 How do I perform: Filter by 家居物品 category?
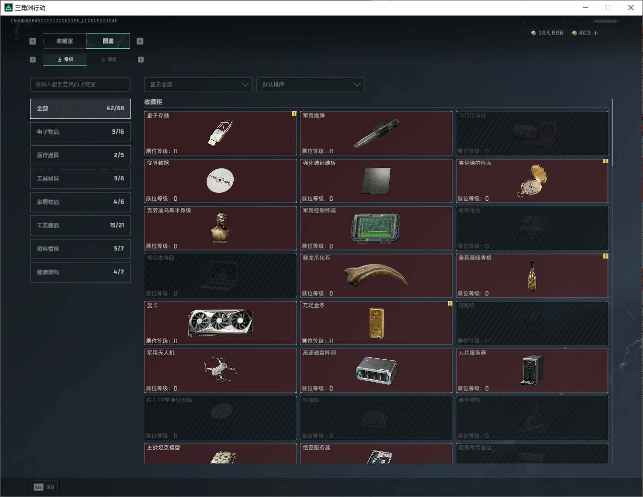point(80,202)
